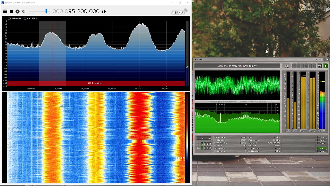Screen dimensions: 330x186
Task: Select preset E in MpxTool
Action: [x=310, y=66]
